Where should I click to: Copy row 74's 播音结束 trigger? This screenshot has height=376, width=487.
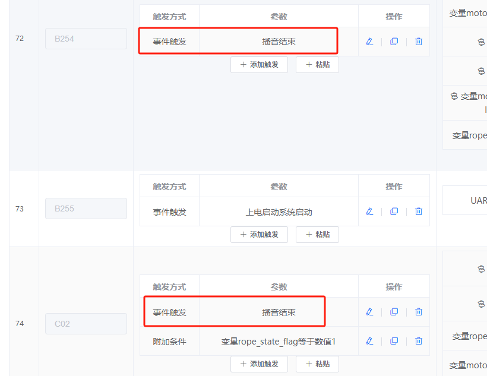(394, 311)
